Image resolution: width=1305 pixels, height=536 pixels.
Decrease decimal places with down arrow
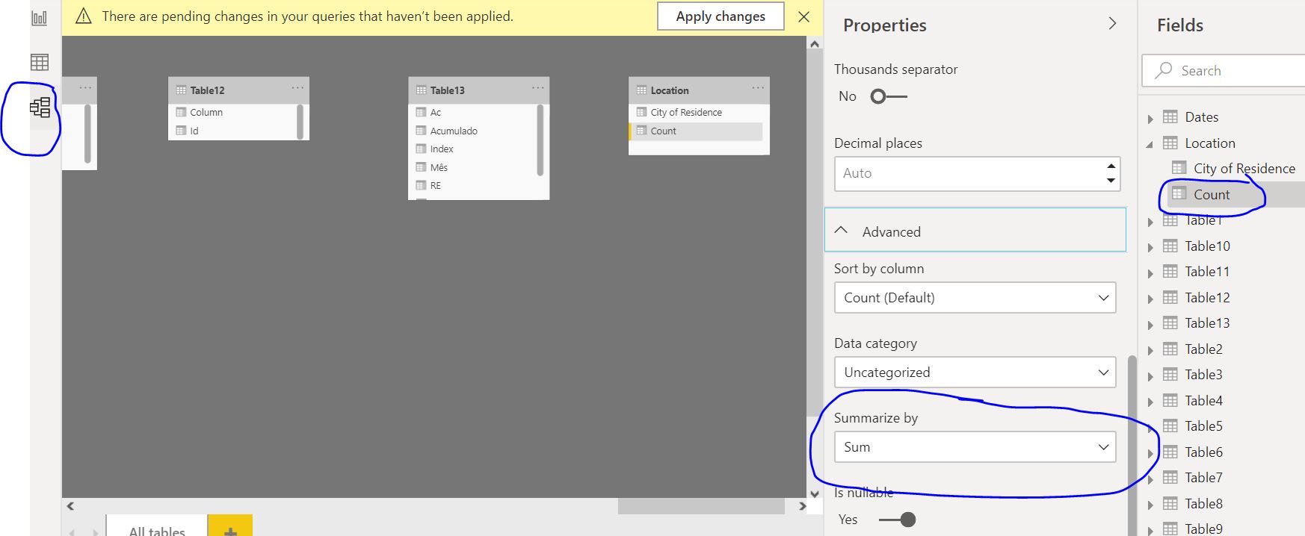pyautogui.click(x=1111, y=181)
